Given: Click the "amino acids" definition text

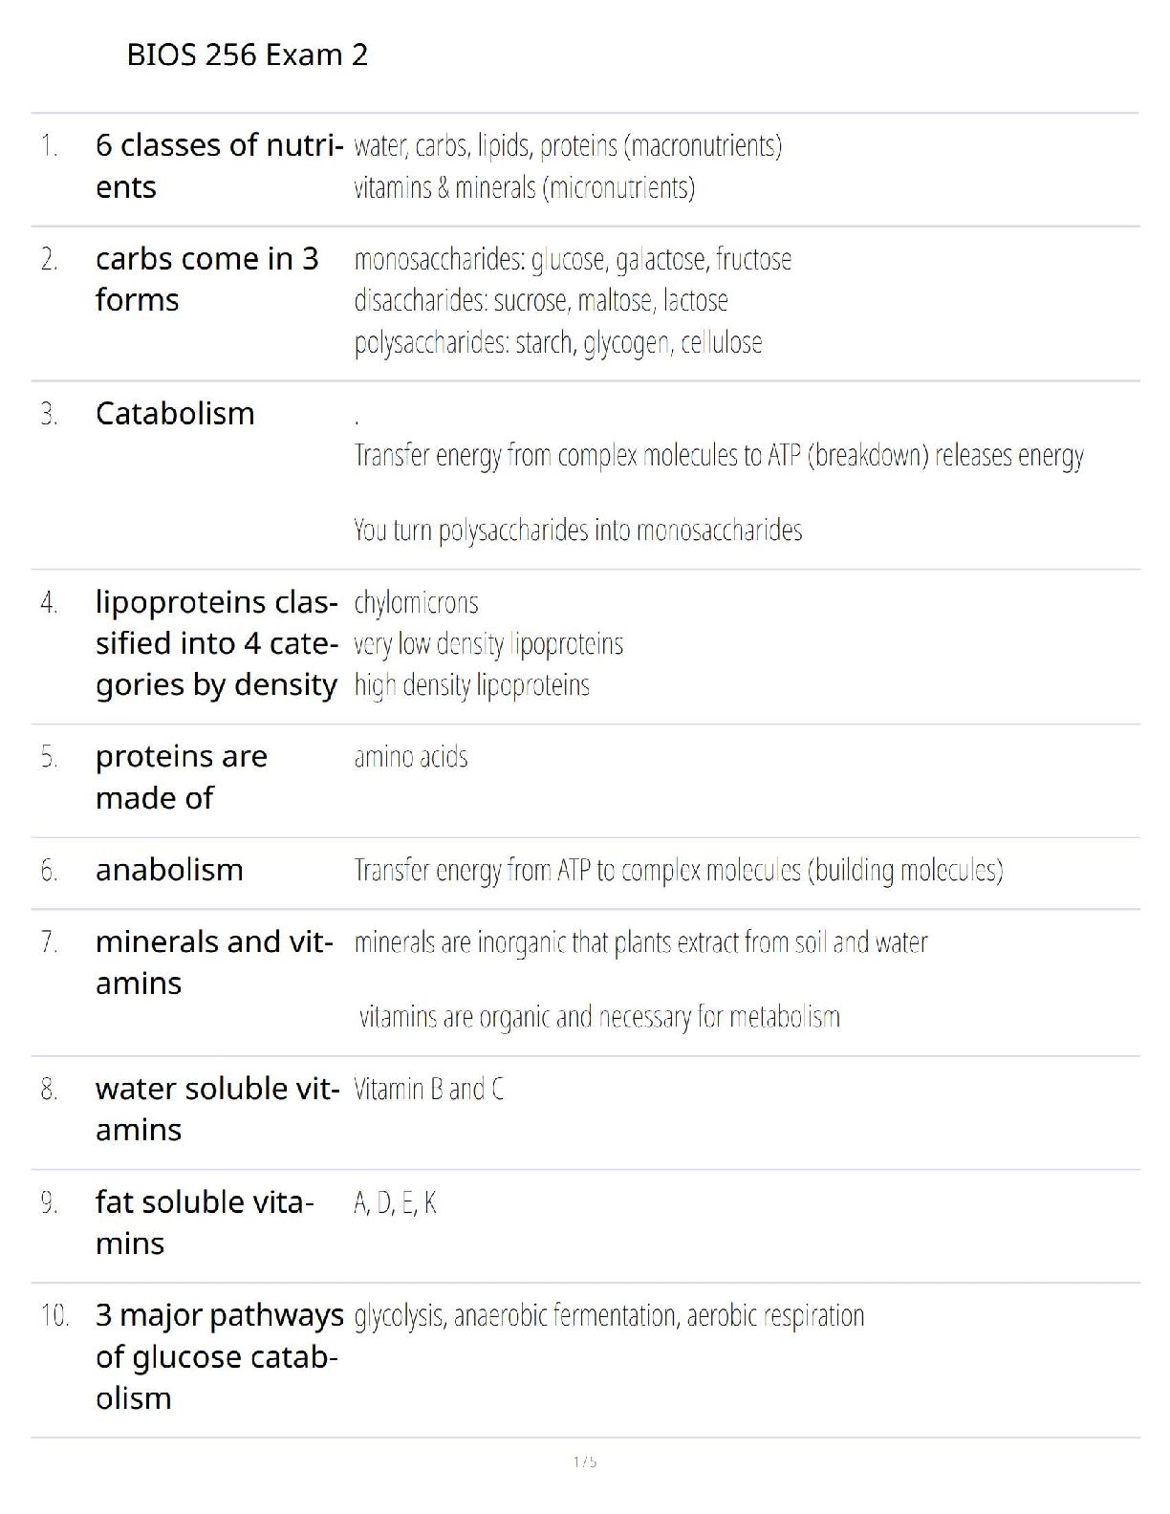Looking at the screenshot, I should coord(411,757).
